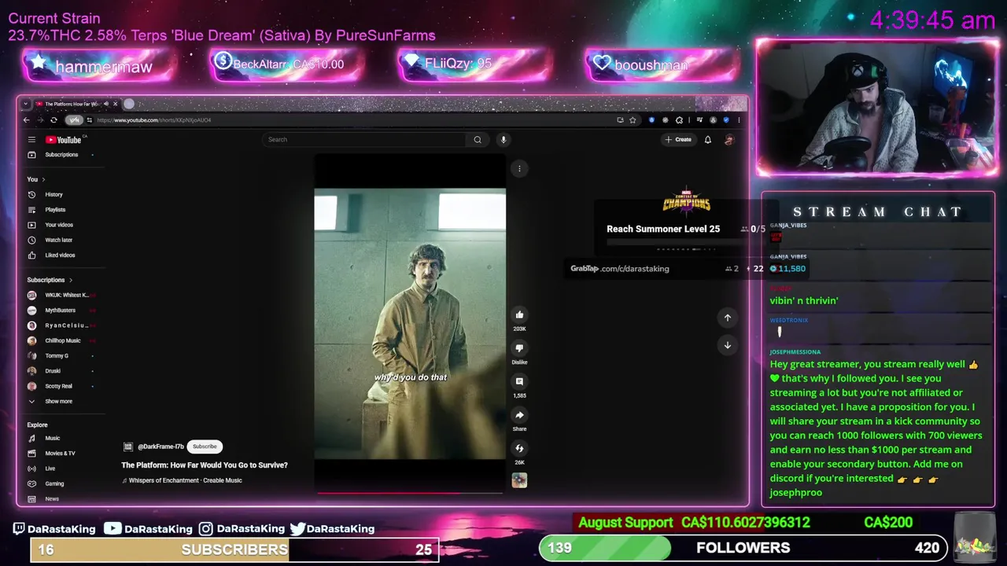Dislike the short
This screenshot has width=1007, height=566.
tap(519, 348)
